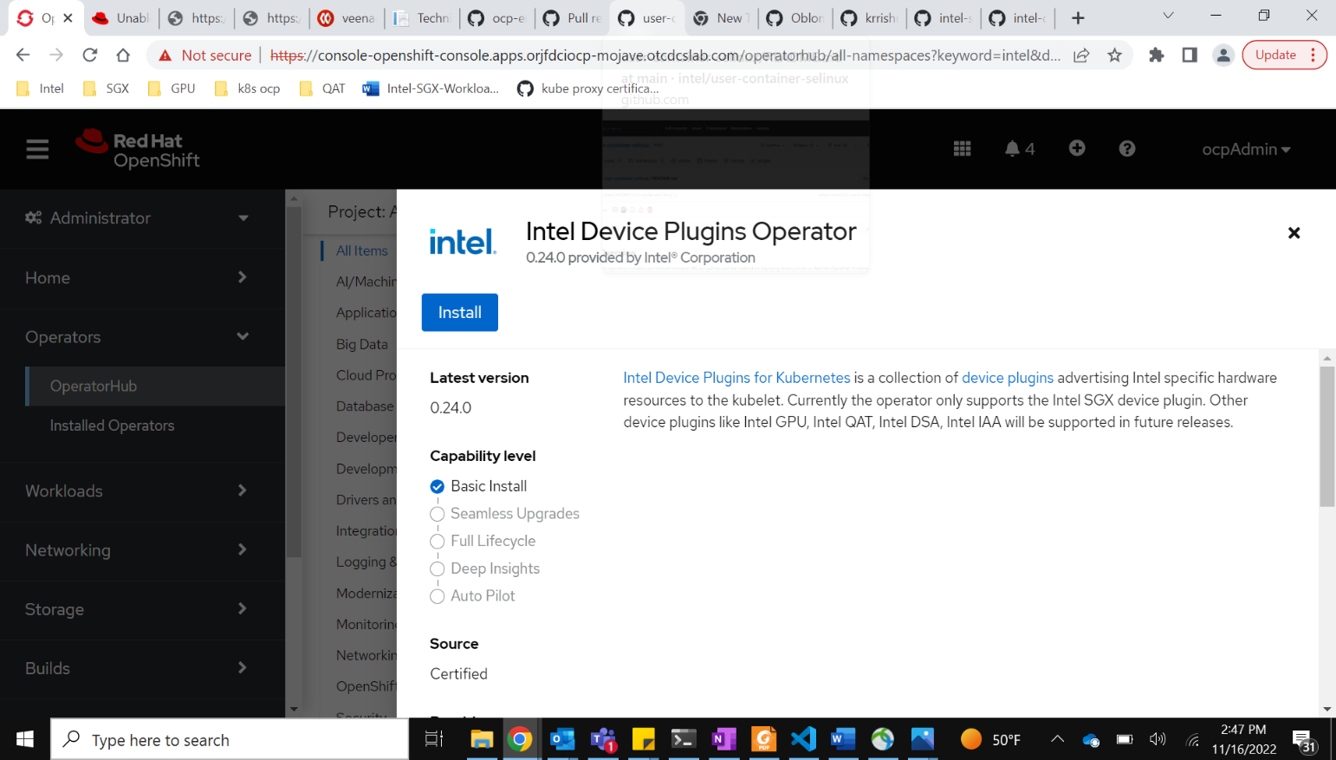Select the Seamless Upgrades capability radio
1336x760 pixels.
(x=438, y=514)
